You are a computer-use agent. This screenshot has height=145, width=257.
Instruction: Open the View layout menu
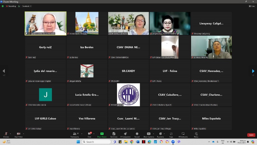coord(252,6)
